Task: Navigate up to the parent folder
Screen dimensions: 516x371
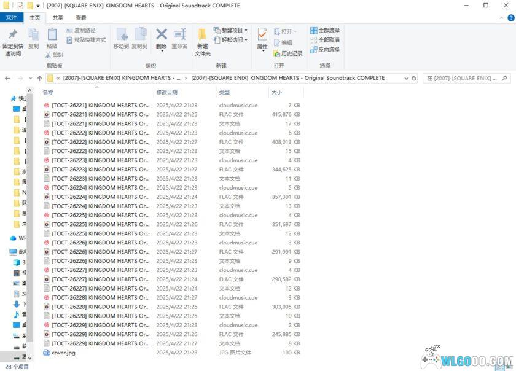Action: pyautogui.click(x=40, y=78)
